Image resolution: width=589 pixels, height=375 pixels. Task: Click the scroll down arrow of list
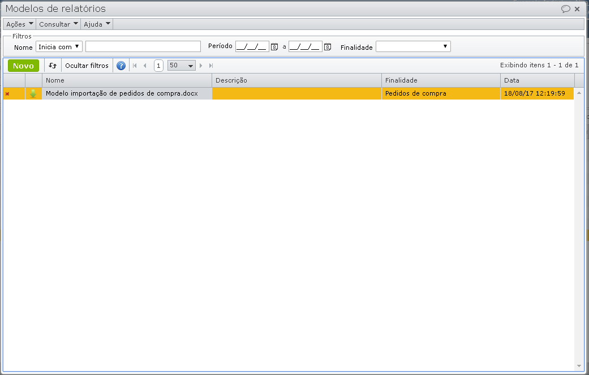pos(579,366)
